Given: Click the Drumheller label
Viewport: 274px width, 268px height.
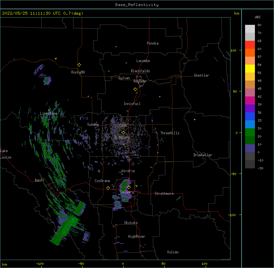Looking at the screenshot, I should (x=203, y=155).
